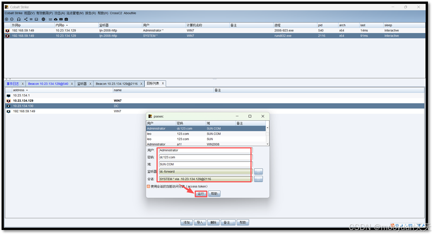This screenshot has height=235, width=433.
Task: Switch to session table view list icon
Action: click(x=31, y=19)
